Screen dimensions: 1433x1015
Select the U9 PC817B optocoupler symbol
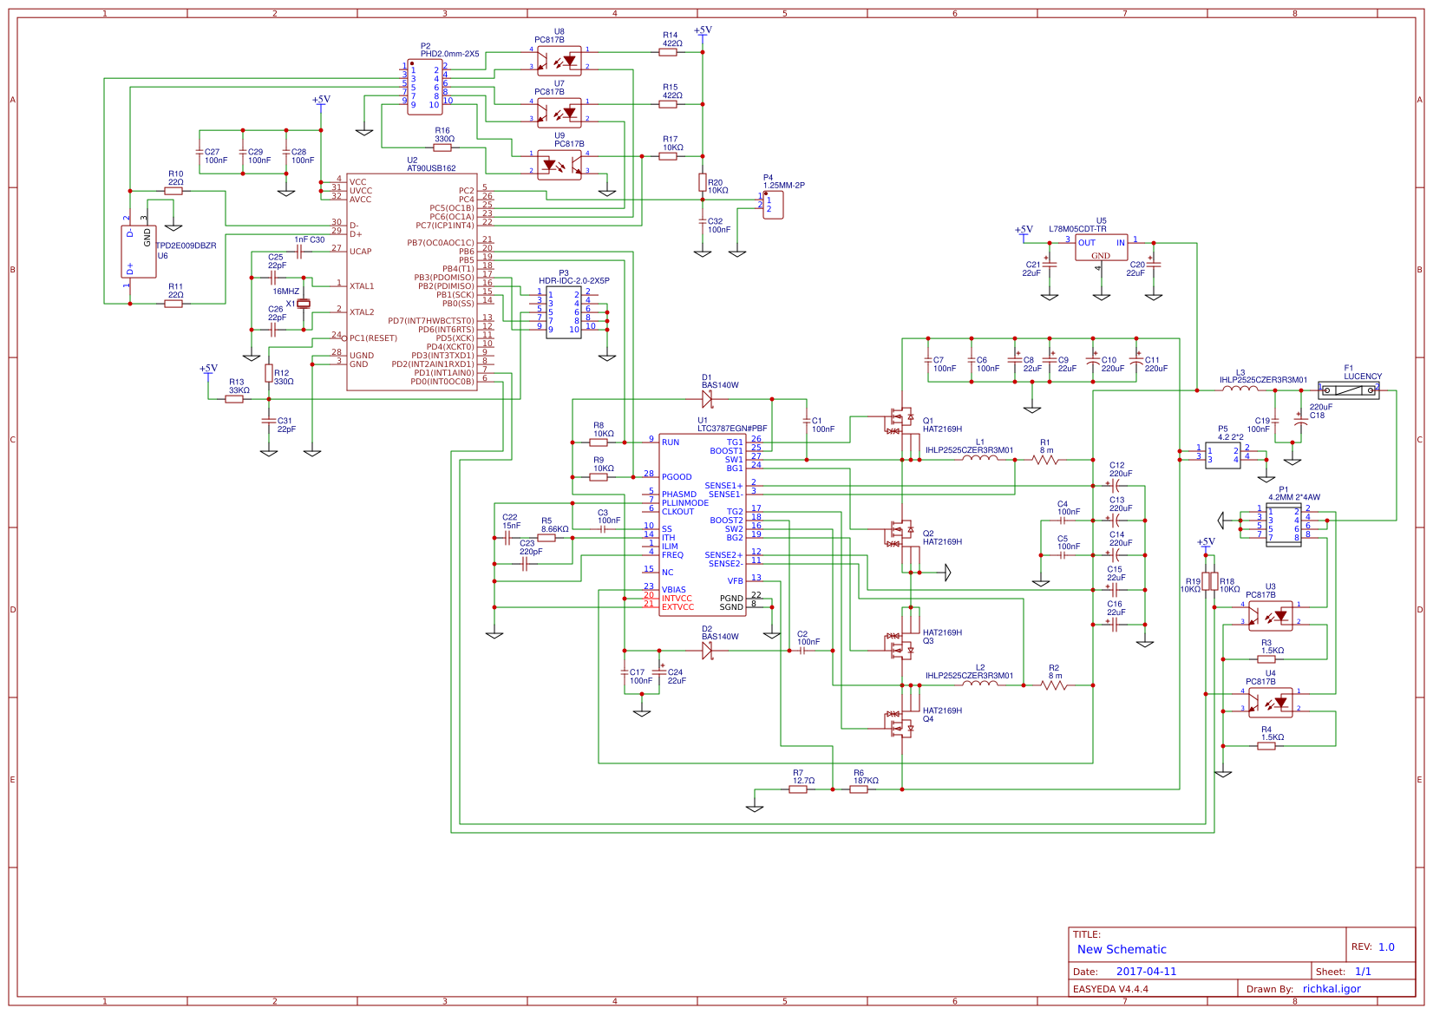coord(559,165)
